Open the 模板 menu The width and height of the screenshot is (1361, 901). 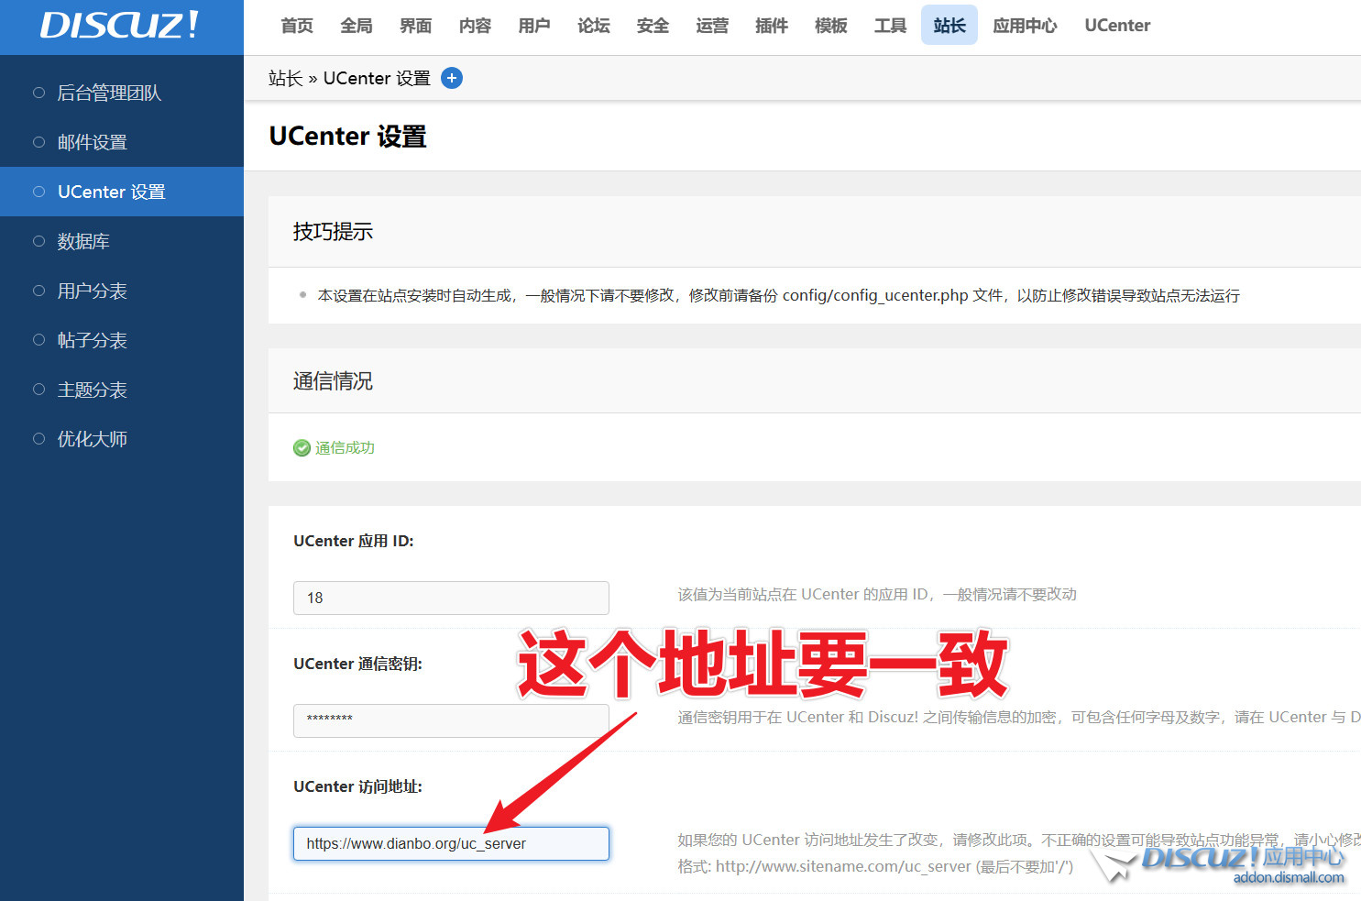click(x=831, y=26)
